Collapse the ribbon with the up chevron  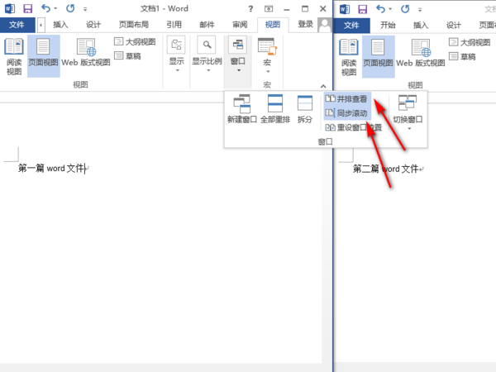[x=323, y=86]
